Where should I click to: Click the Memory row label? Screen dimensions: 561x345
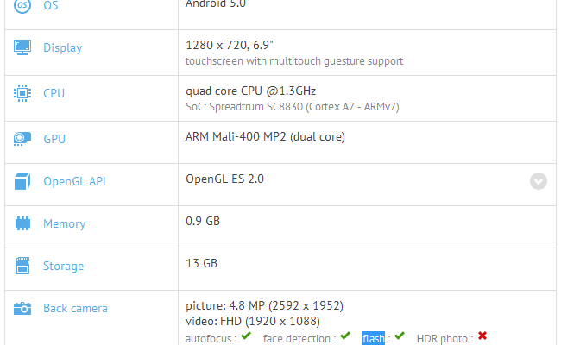coord(64,224)
